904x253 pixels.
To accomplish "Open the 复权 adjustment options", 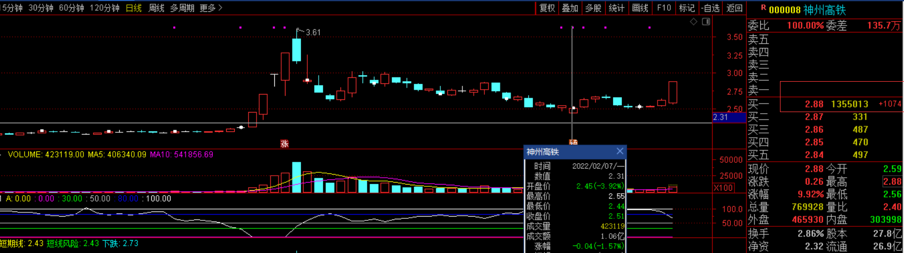I will pos(547,8).
